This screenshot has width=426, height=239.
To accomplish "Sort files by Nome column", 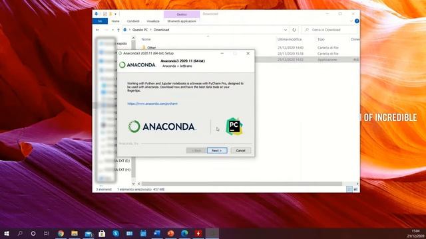I will click(146, 39).
